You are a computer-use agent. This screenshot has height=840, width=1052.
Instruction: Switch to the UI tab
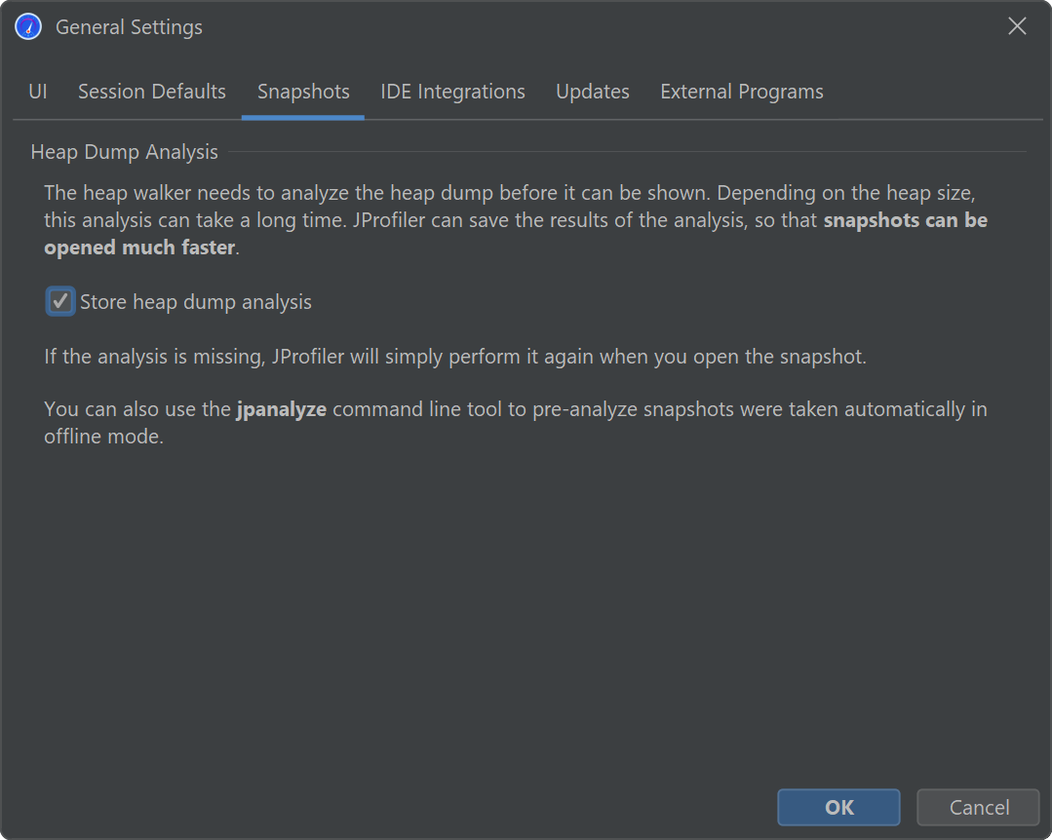38,92
